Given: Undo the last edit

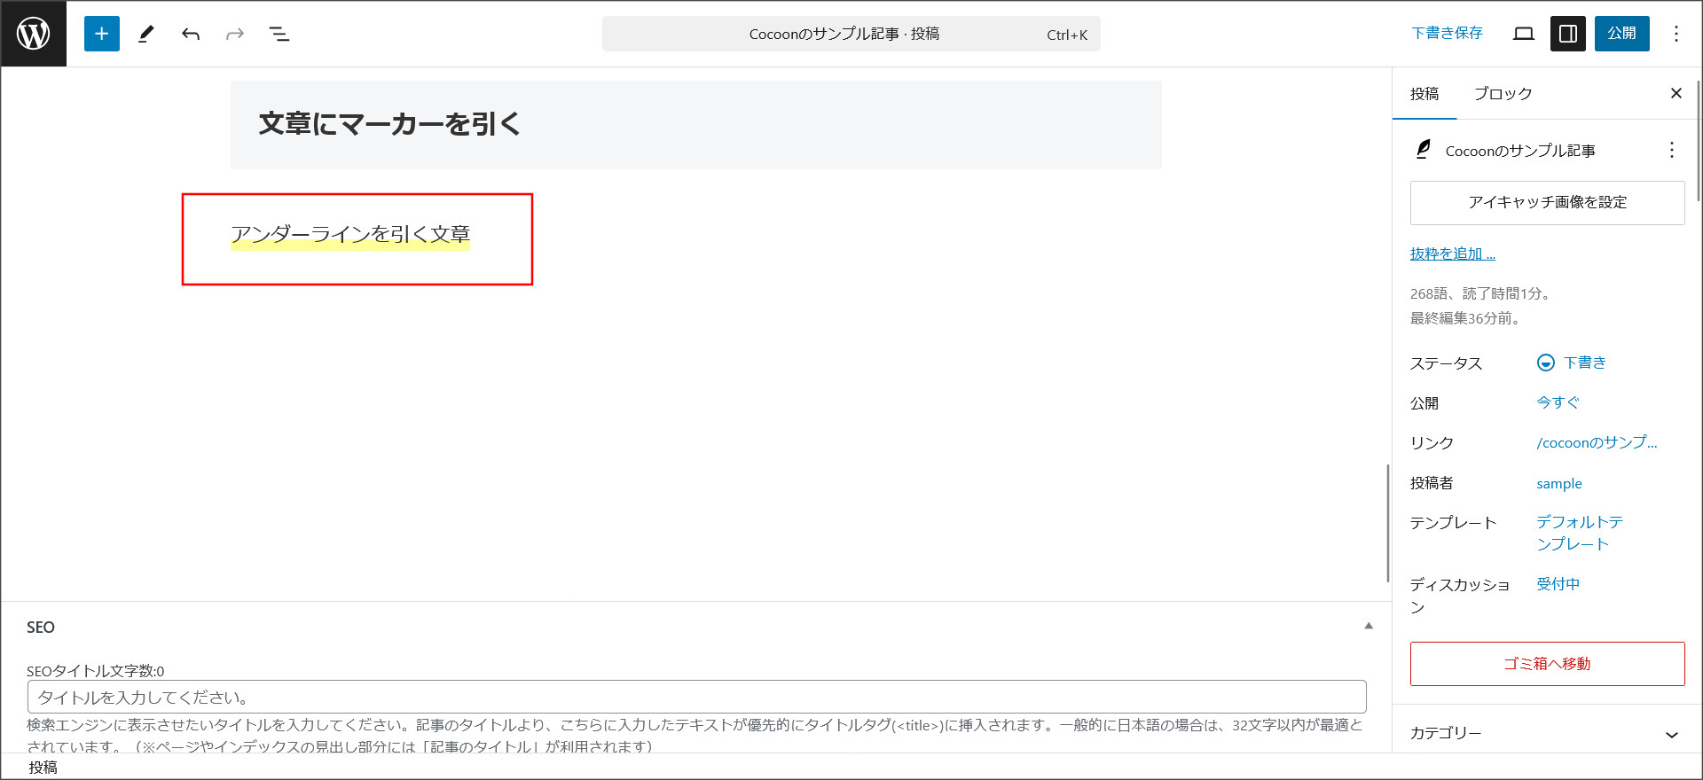Looking at the screenshot, I should coord(191,34).
